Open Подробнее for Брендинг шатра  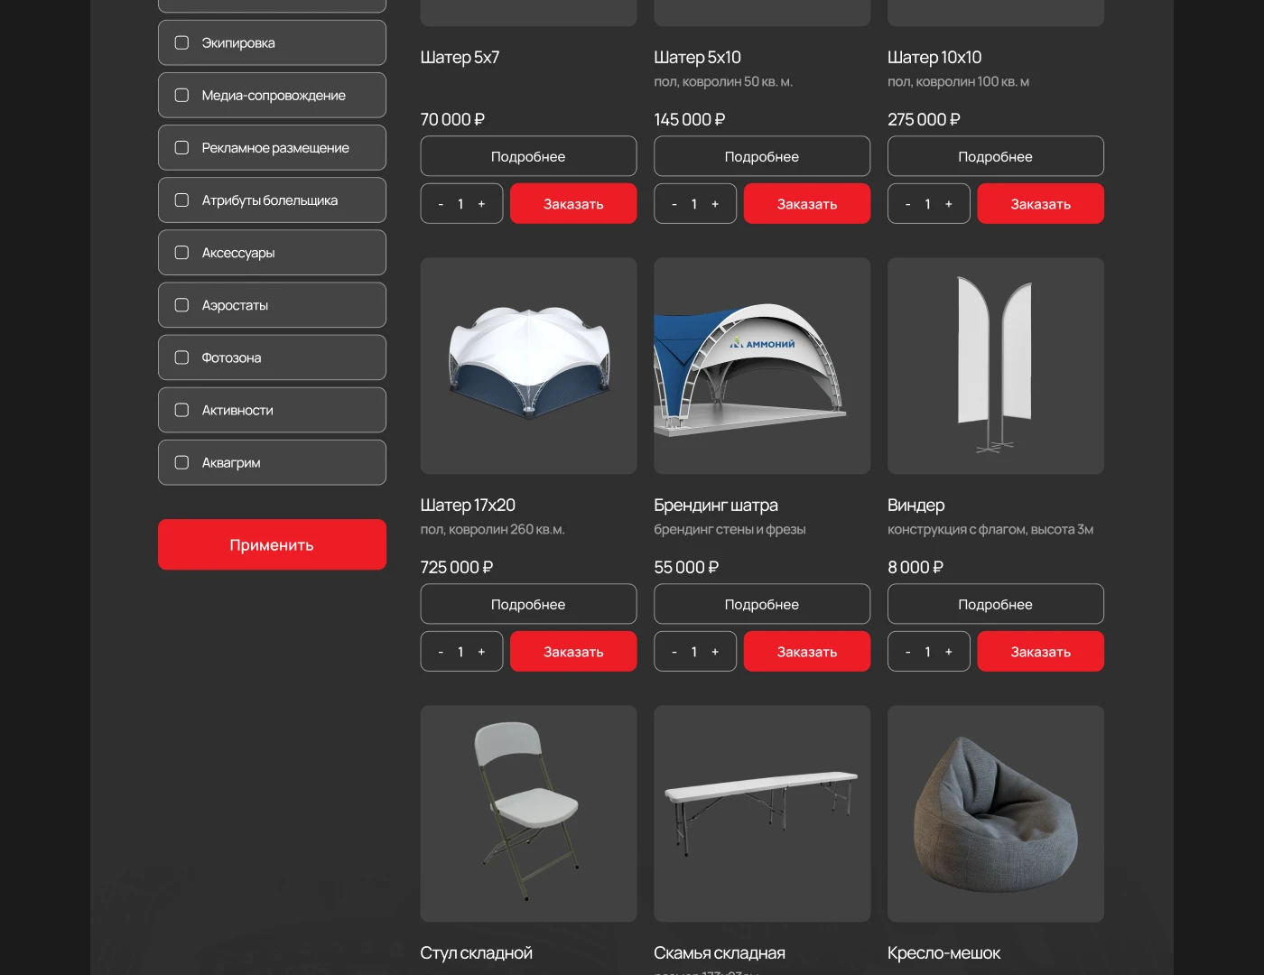(761, 604)
